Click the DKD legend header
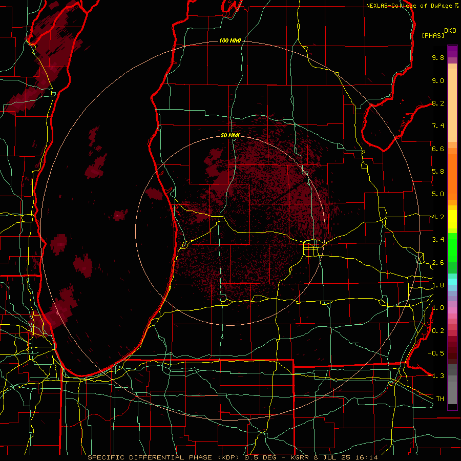Image resolution: width=461 pixels, height=461 pixels. pyautogui.click(x=450, y=31)
